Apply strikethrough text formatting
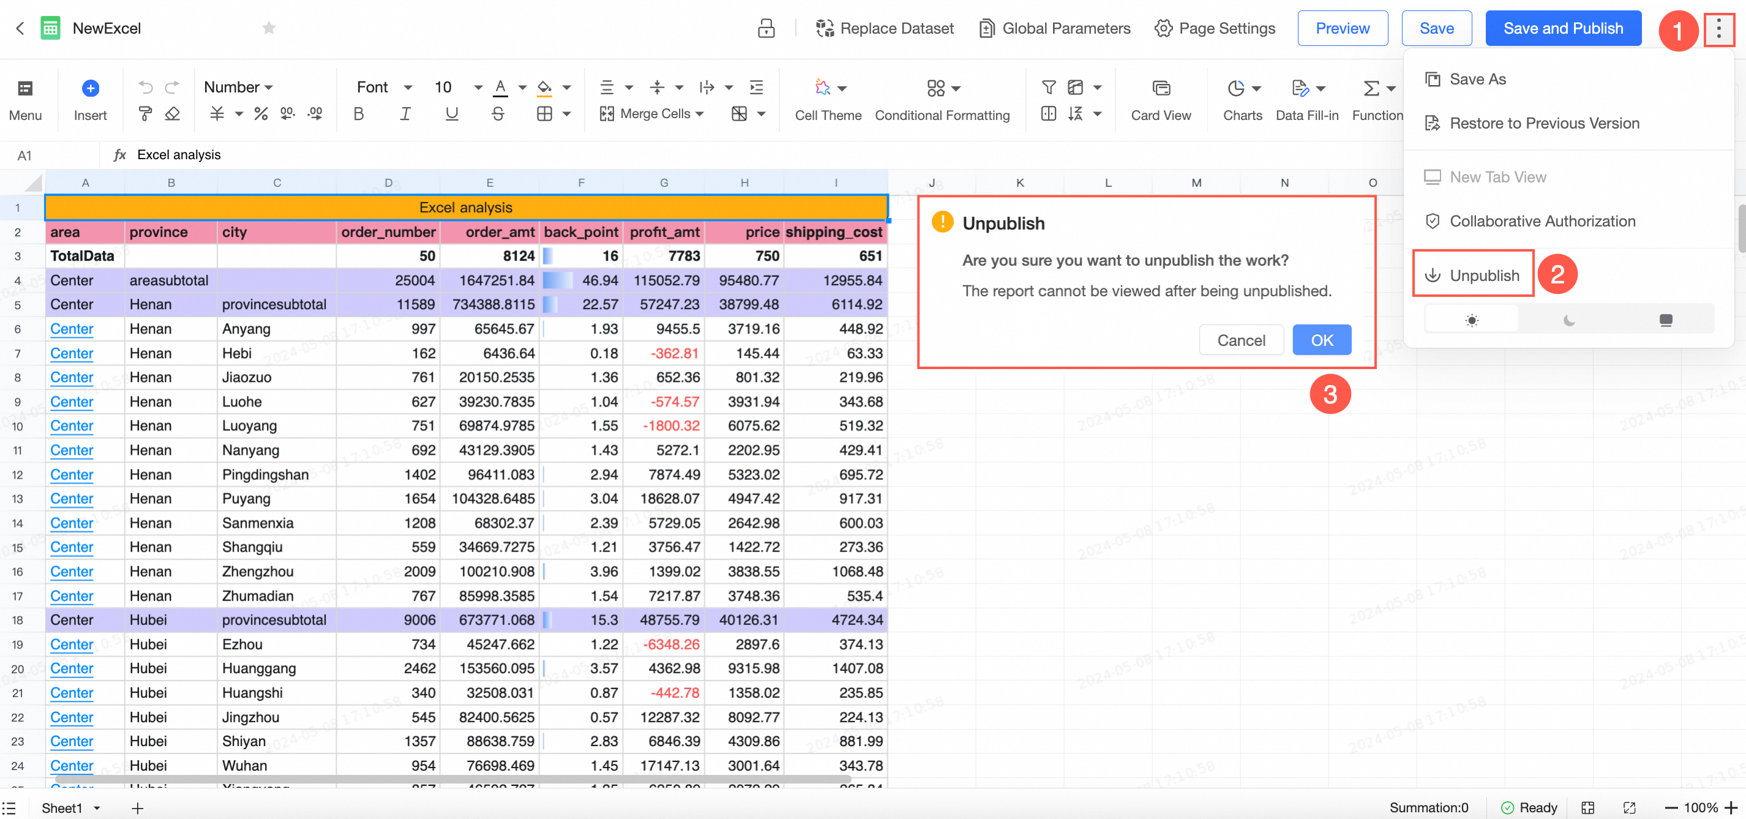1746x819 pixels. [x=498, y=114]
